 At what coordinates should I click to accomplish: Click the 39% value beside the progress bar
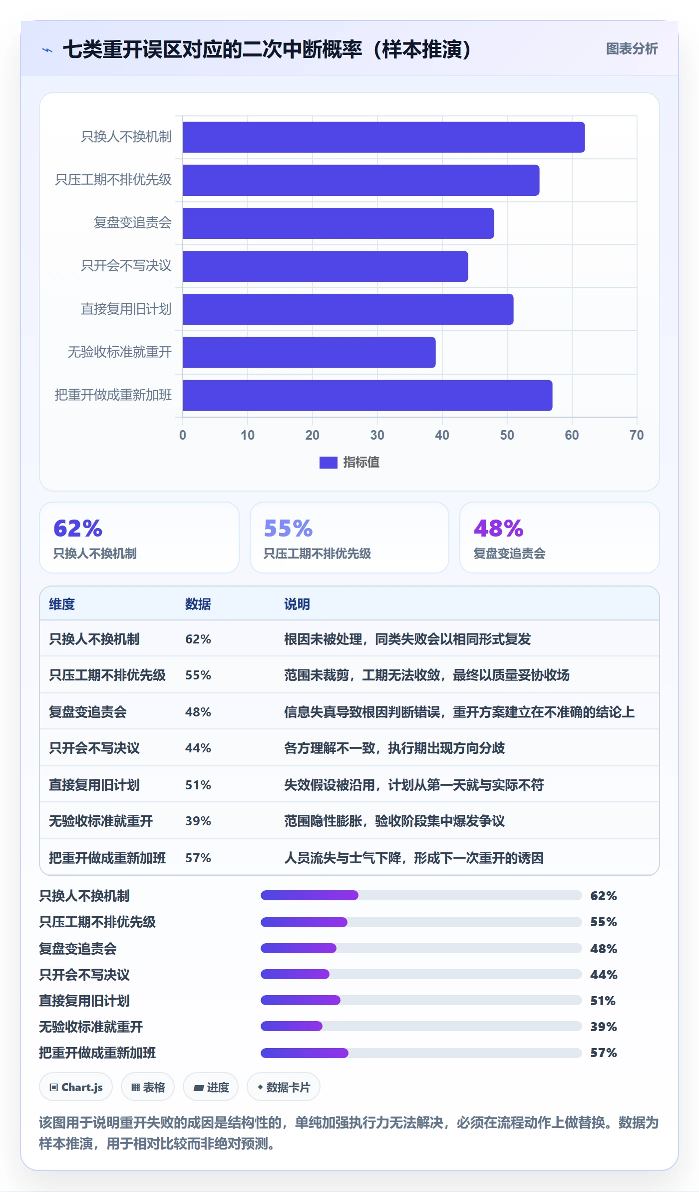604,1027
